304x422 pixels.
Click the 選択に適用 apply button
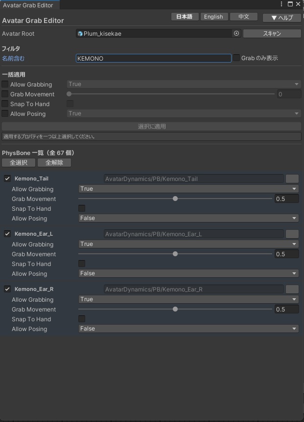pyautogui.click(x=152, y=126)
